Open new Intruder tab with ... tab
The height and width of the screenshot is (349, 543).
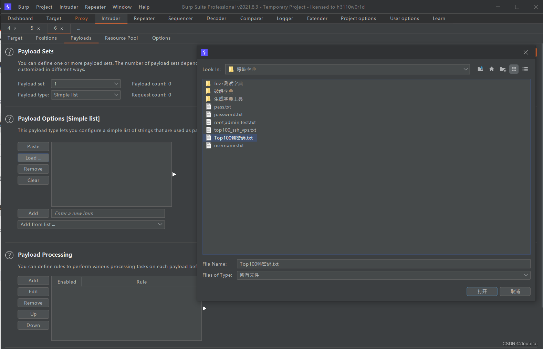[79, 28]
